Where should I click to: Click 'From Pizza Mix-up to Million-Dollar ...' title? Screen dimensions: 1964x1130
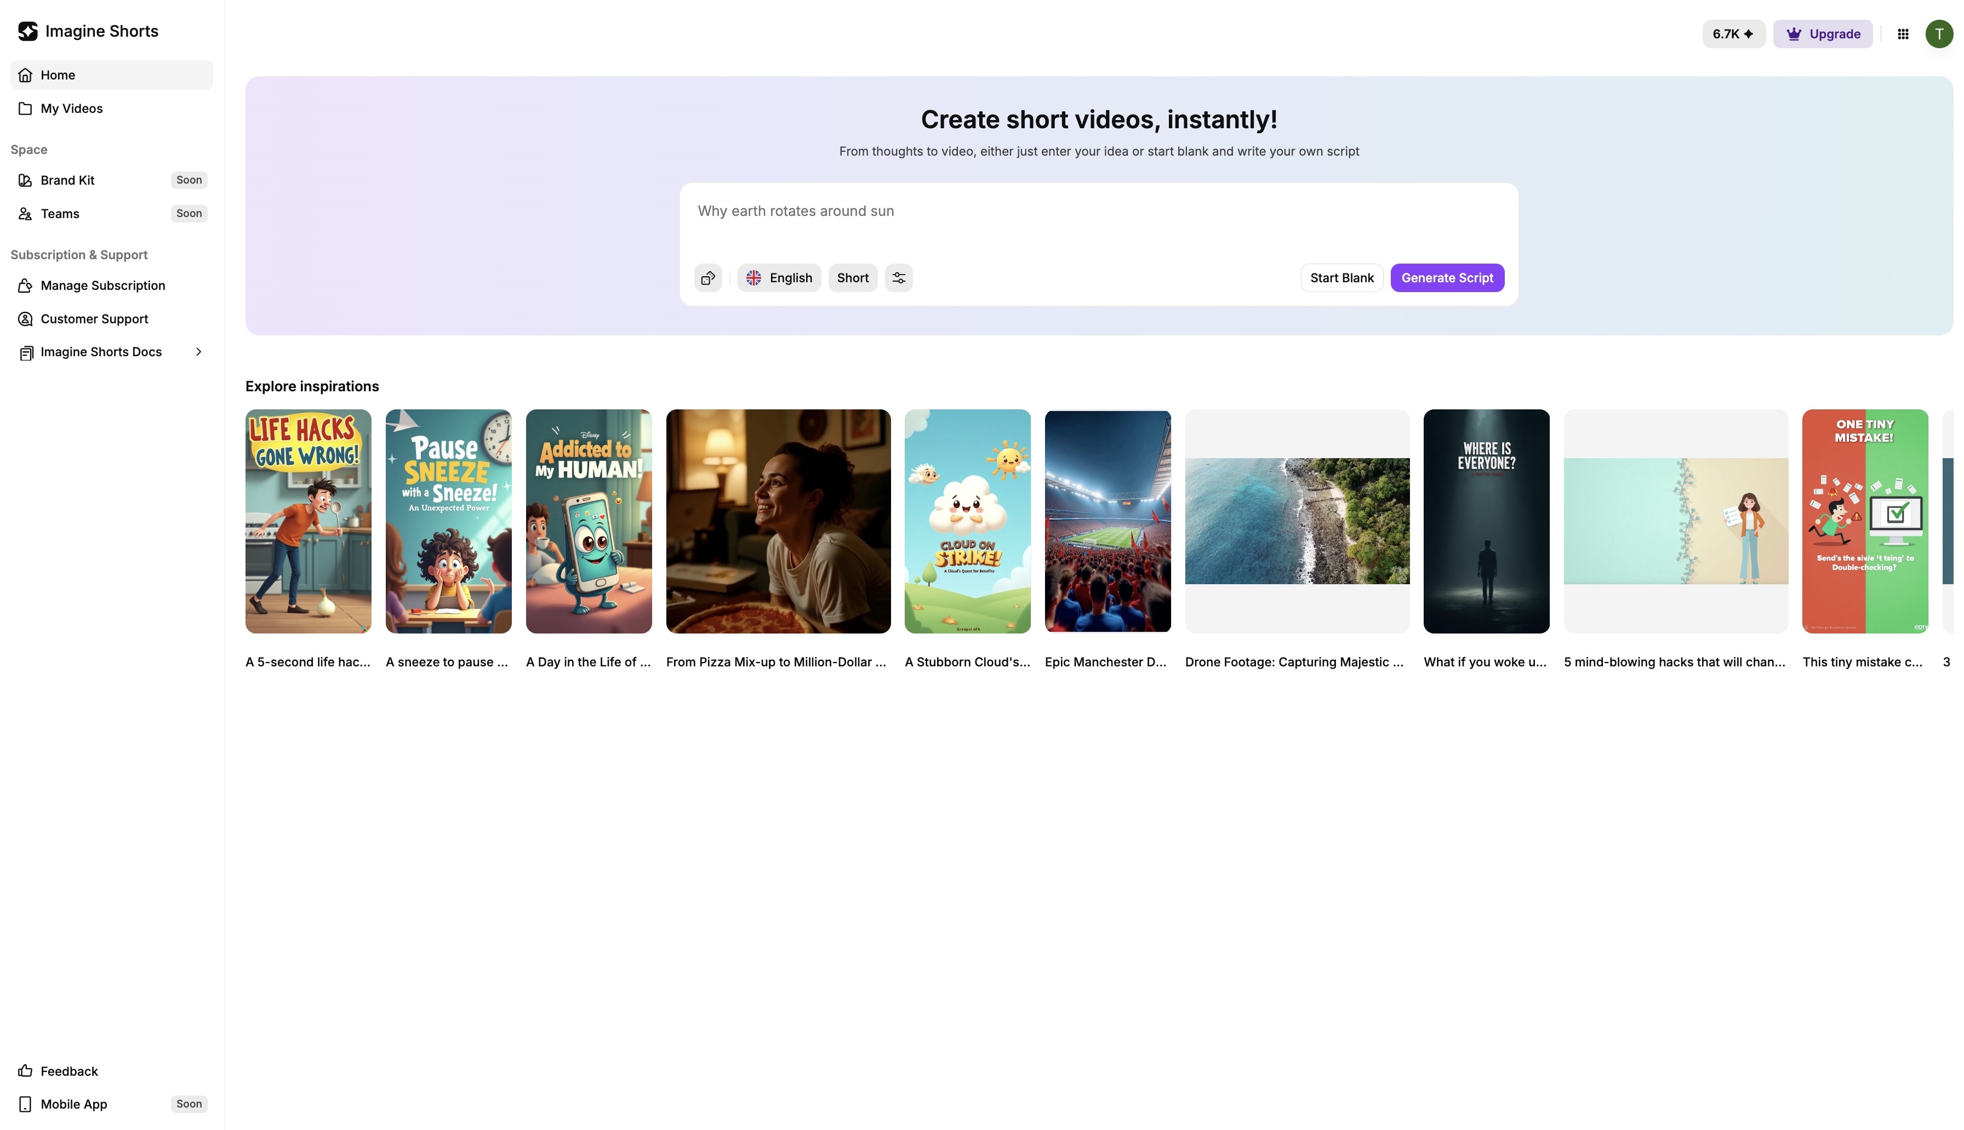pos(776,662)
